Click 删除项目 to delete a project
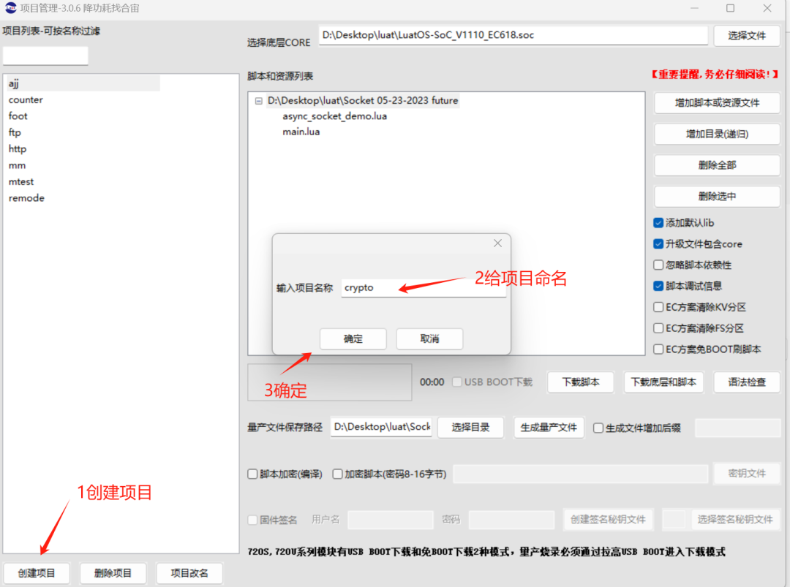The image size is (790, 587). tap(113, 573)
